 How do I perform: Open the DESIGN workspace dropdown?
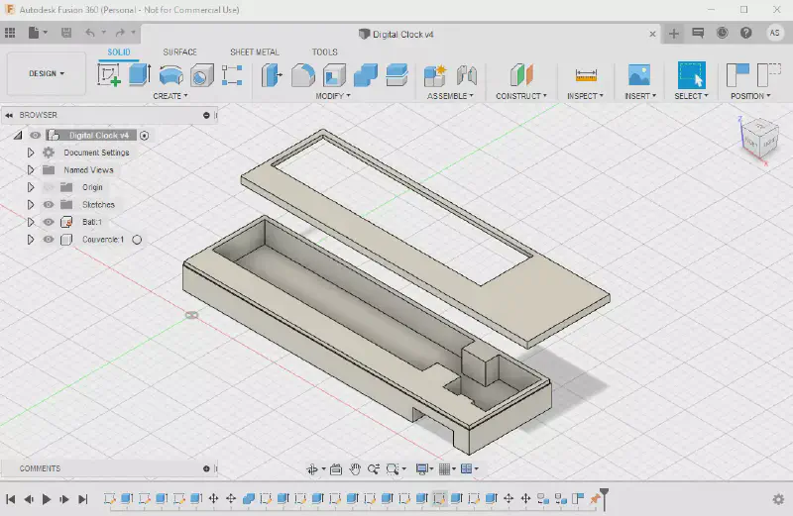point(46,73)
